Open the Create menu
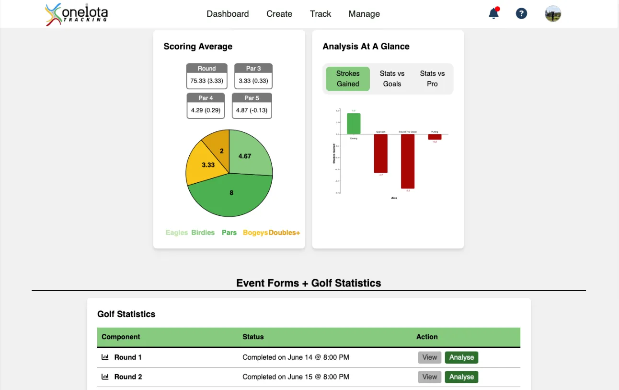Image resolution: width=619 pixels, height=390 pixels. 279,14
